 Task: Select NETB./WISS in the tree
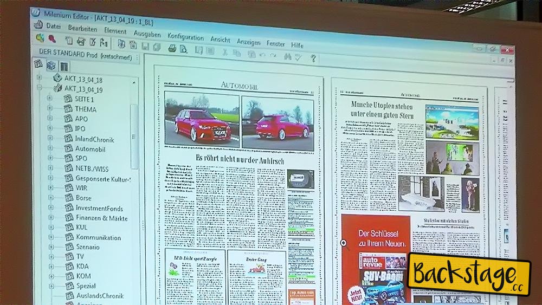92,168
